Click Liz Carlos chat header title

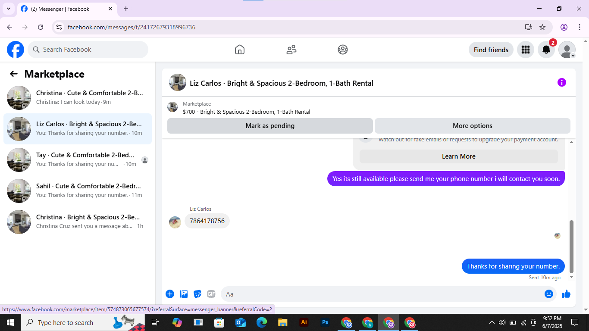point(282,83)
